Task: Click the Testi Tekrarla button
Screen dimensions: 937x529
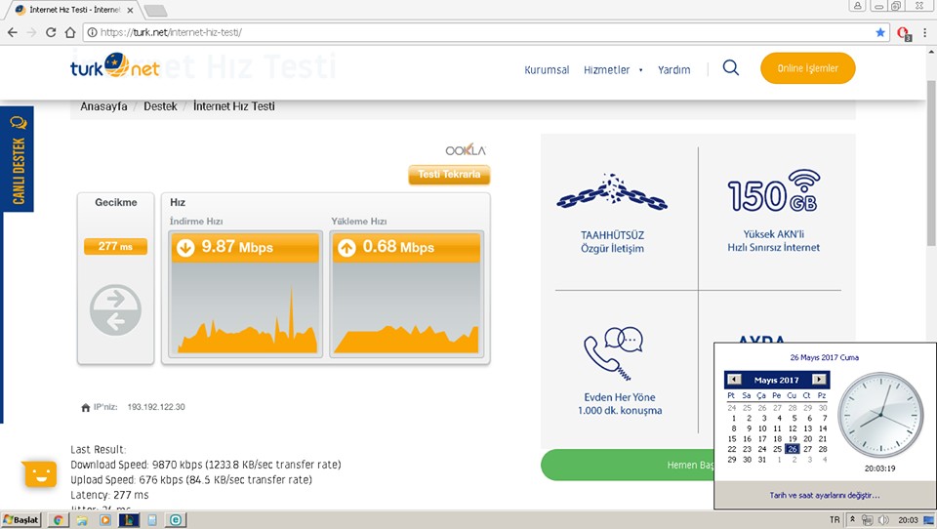Action: click(449, 175)
